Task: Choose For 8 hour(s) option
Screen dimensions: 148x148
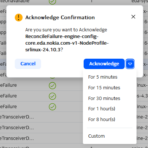Action: click(x=102, y=120)
